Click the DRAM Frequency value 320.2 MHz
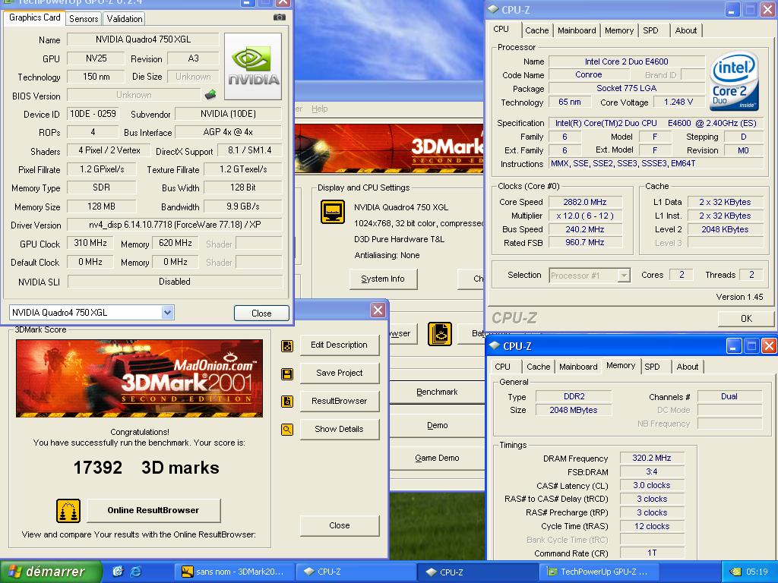The width and height of the screenshot is (778, 583). (652, 458)
